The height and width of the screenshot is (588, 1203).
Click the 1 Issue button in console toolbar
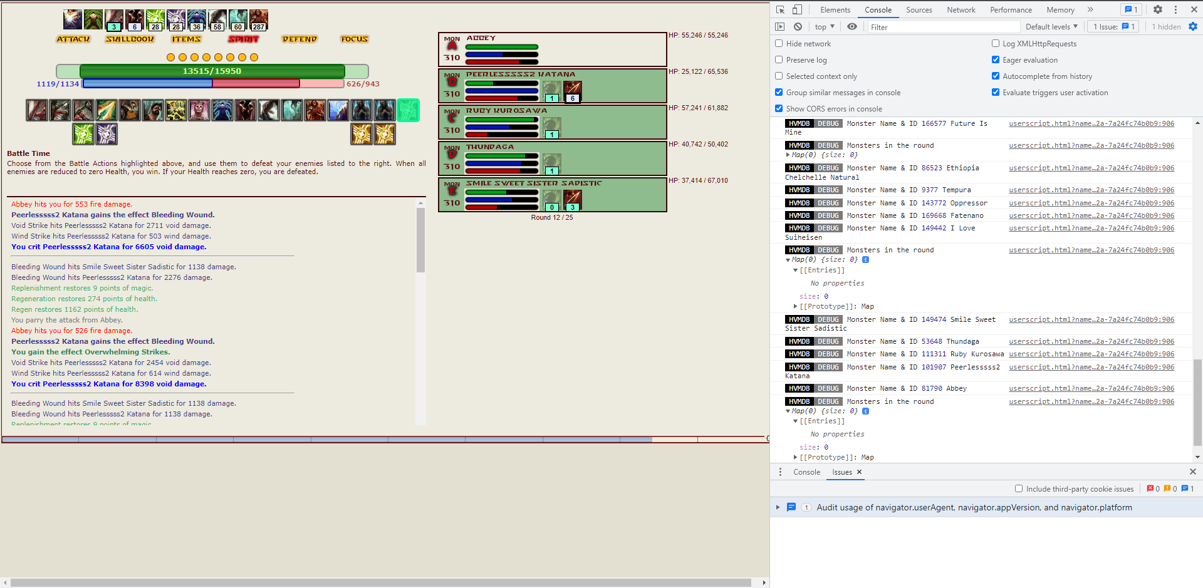click(1113, 26)
